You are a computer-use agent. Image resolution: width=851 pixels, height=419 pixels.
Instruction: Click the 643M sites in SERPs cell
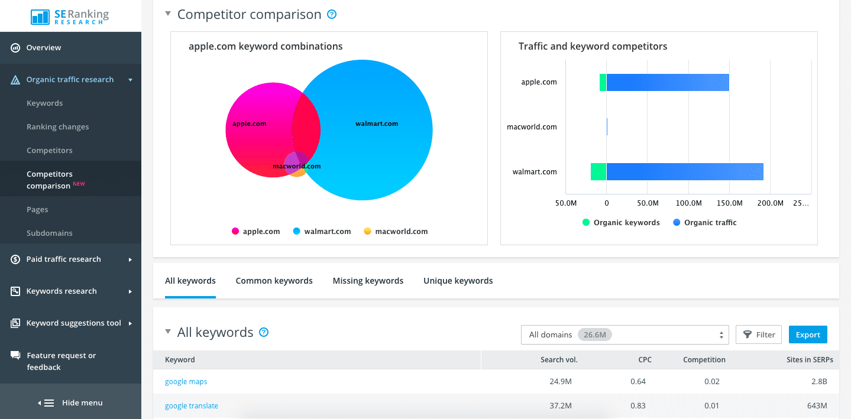(x=817, y=406)
